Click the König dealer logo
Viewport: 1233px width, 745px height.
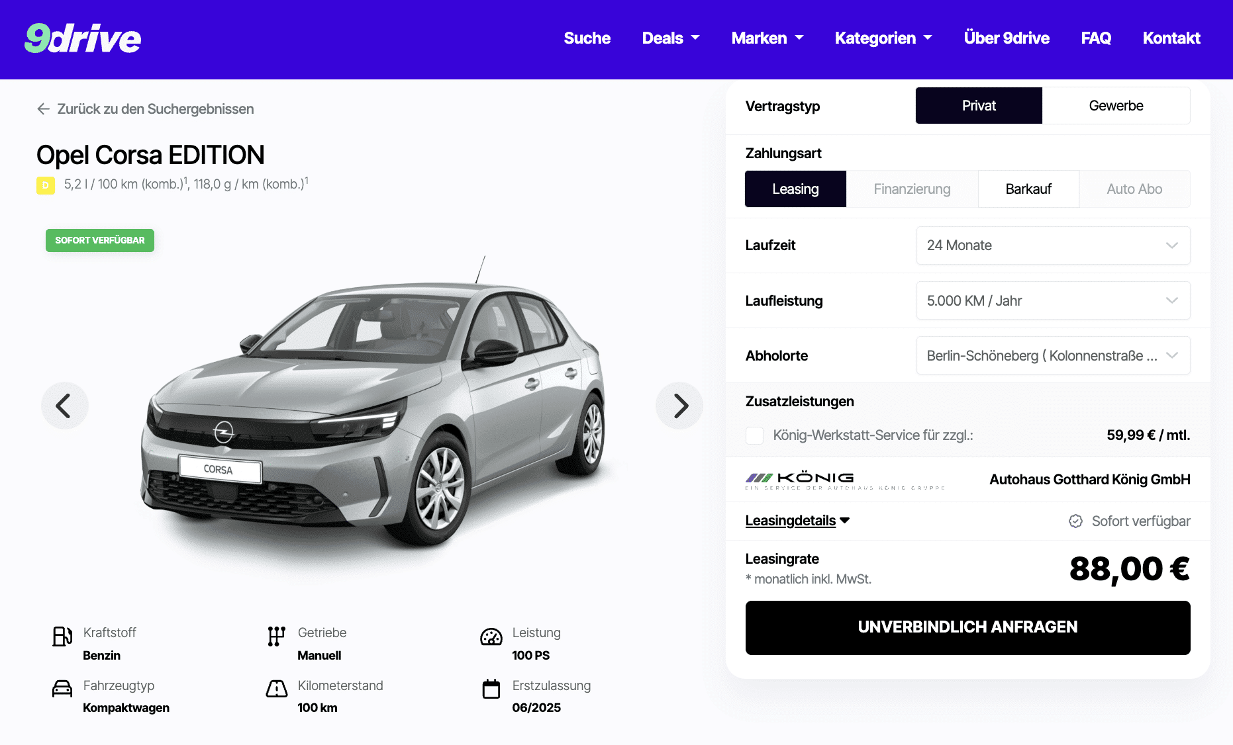coord(845,480)
